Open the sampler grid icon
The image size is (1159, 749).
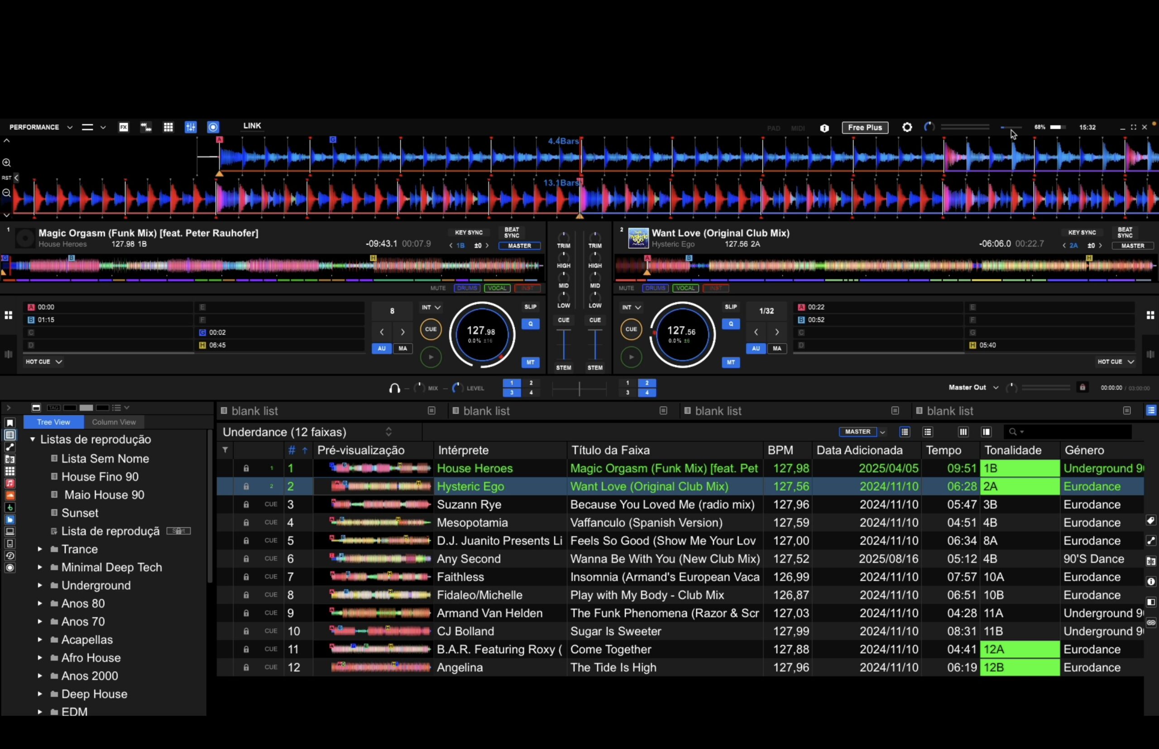pyautogui.click(x=168, y=128)
